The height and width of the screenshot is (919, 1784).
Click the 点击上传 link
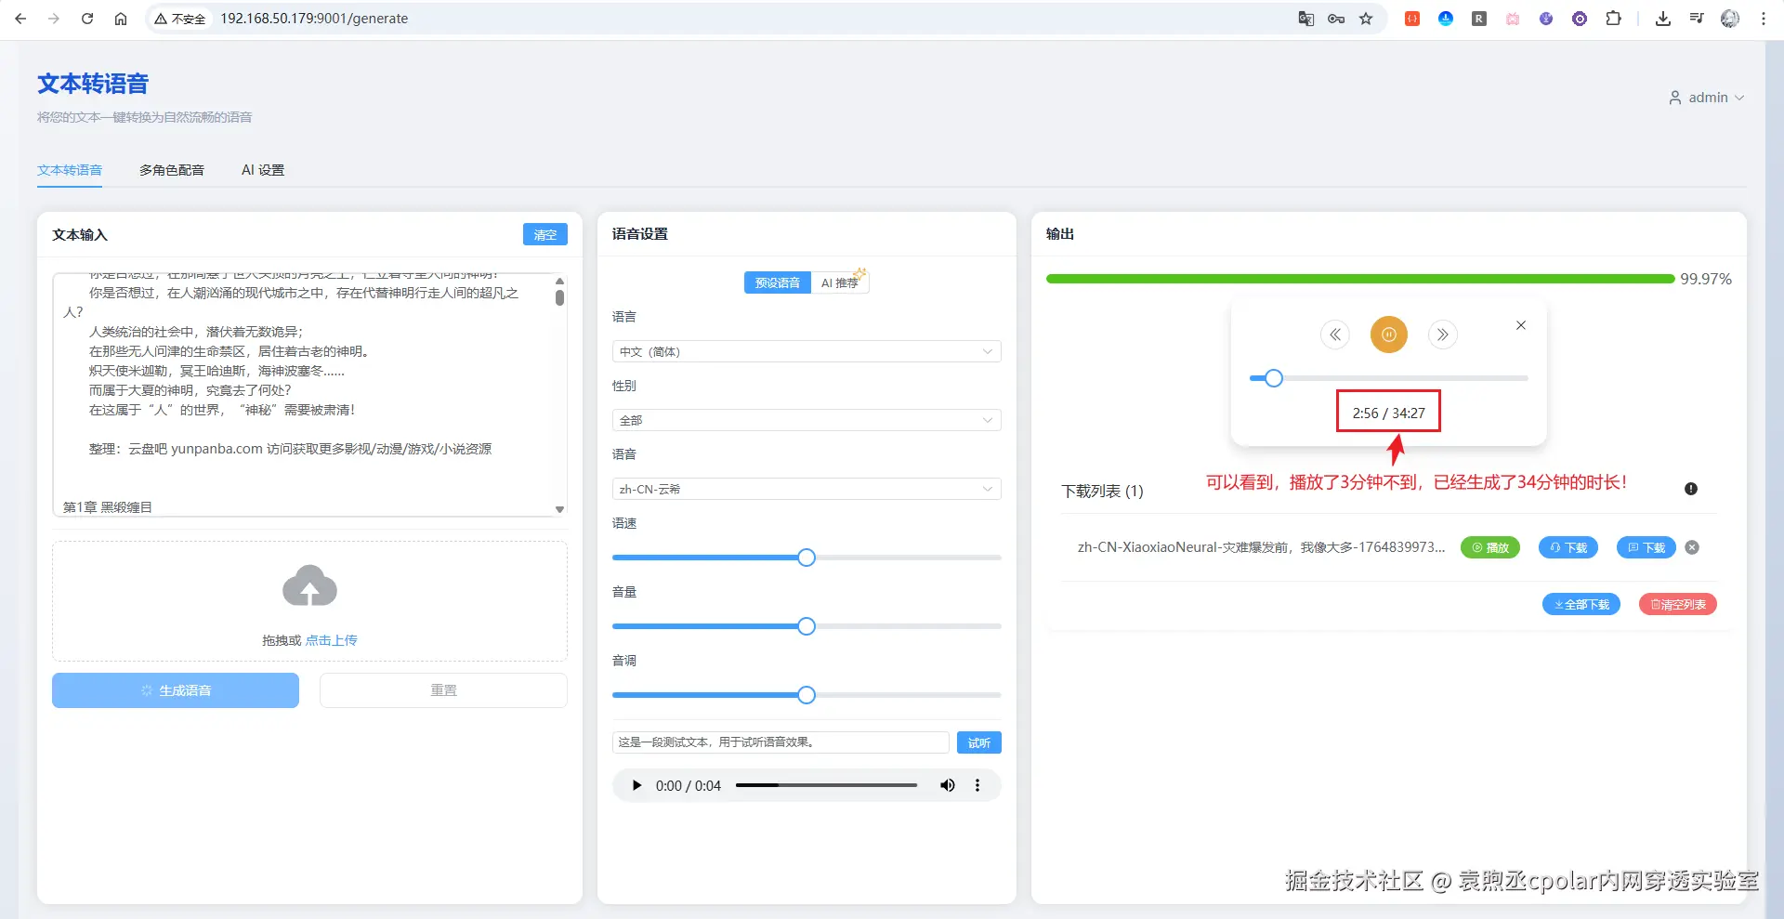pos(332,640)
